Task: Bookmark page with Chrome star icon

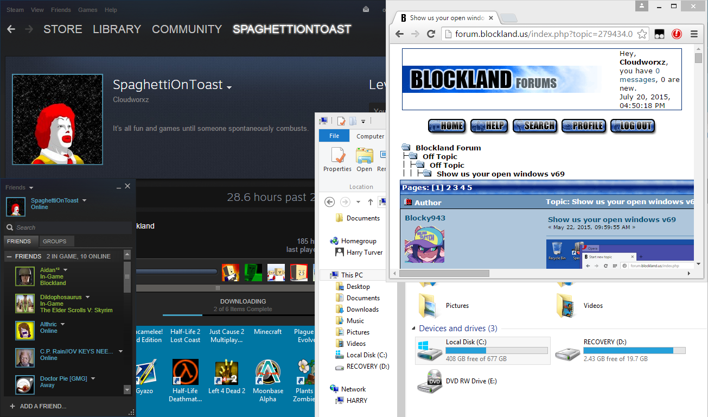Action: [642, 34]
